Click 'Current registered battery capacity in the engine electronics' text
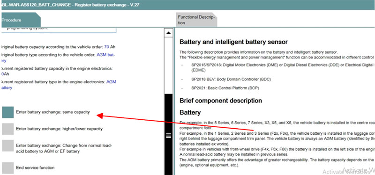The height and width of the screenshot is (175, 375). pos(57,68)
